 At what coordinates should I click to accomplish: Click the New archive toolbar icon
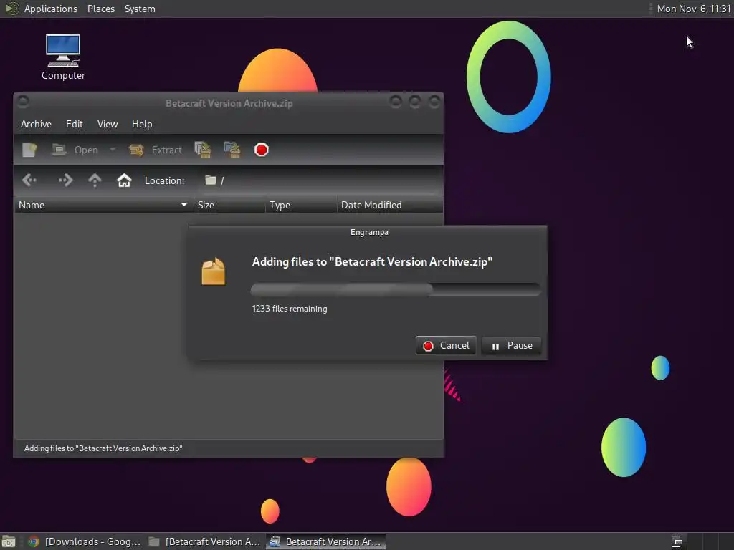[x=29, y=150]
